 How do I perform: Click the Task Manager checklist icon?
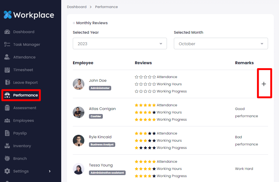8,45
